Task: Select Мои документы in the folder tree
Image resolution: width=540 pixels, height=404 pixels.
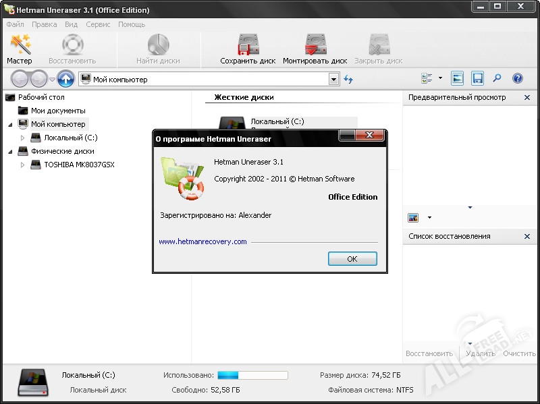Action: click(x=57, y=111)
